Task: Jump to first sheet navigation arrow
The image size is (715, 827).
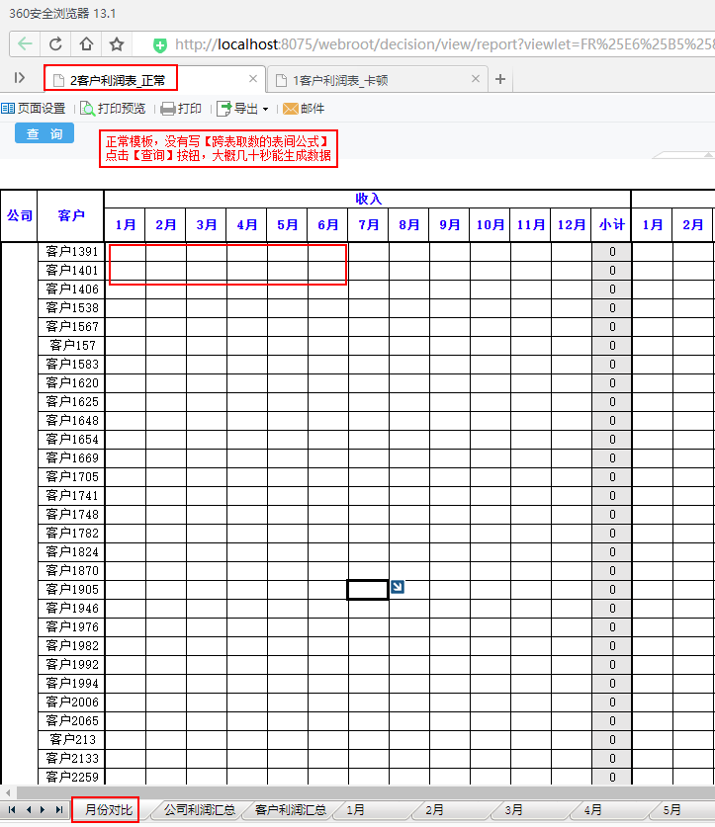Action: (12, 809)
